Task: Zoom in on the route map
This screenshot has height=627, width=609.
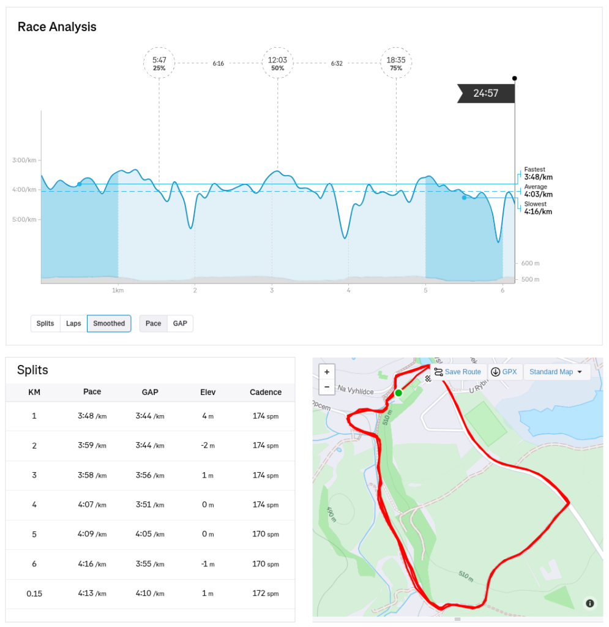Action: 326,372
